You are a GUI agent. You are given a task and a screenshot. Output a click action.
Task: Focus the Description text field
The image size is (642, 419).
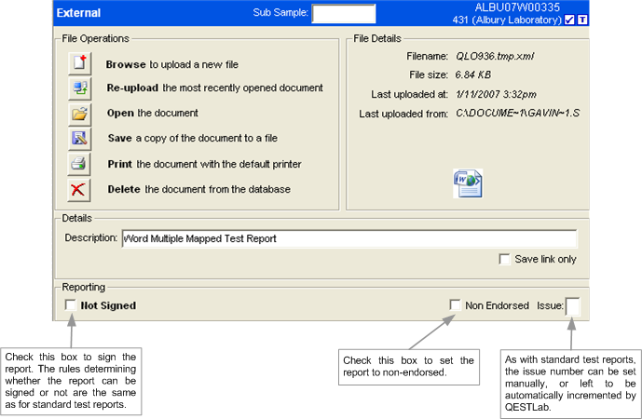coord(348,238)
